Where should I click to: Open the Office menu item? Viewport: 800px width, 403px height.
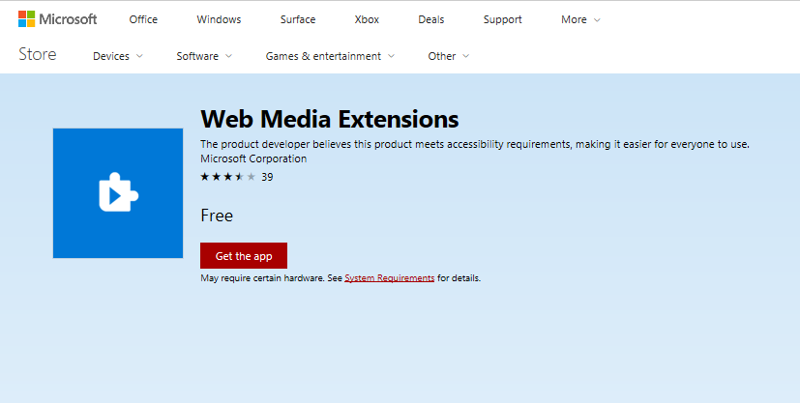143,19
